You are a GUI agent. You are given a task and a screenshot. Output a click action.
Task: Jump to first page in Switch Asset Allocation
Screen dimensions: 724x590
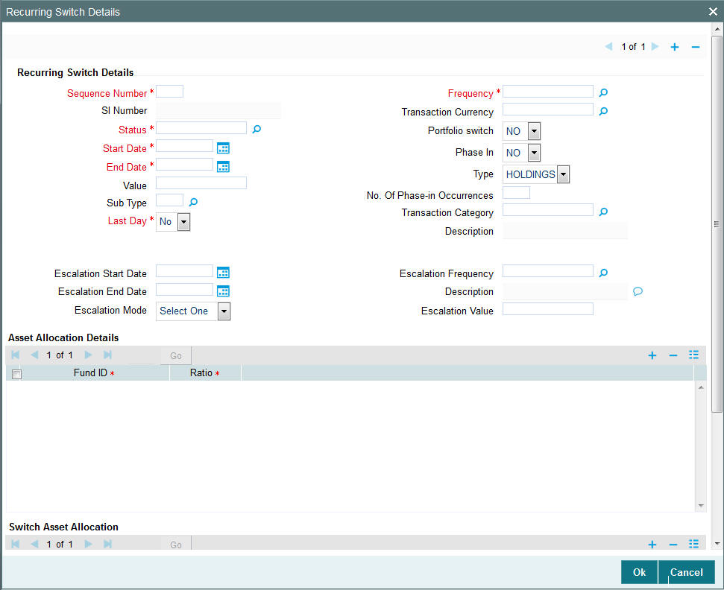[15, 544]
